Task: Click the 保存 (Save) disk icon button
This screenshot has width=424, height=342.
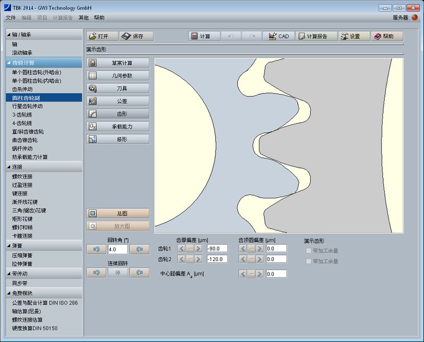Action: [x=137, y=36]
